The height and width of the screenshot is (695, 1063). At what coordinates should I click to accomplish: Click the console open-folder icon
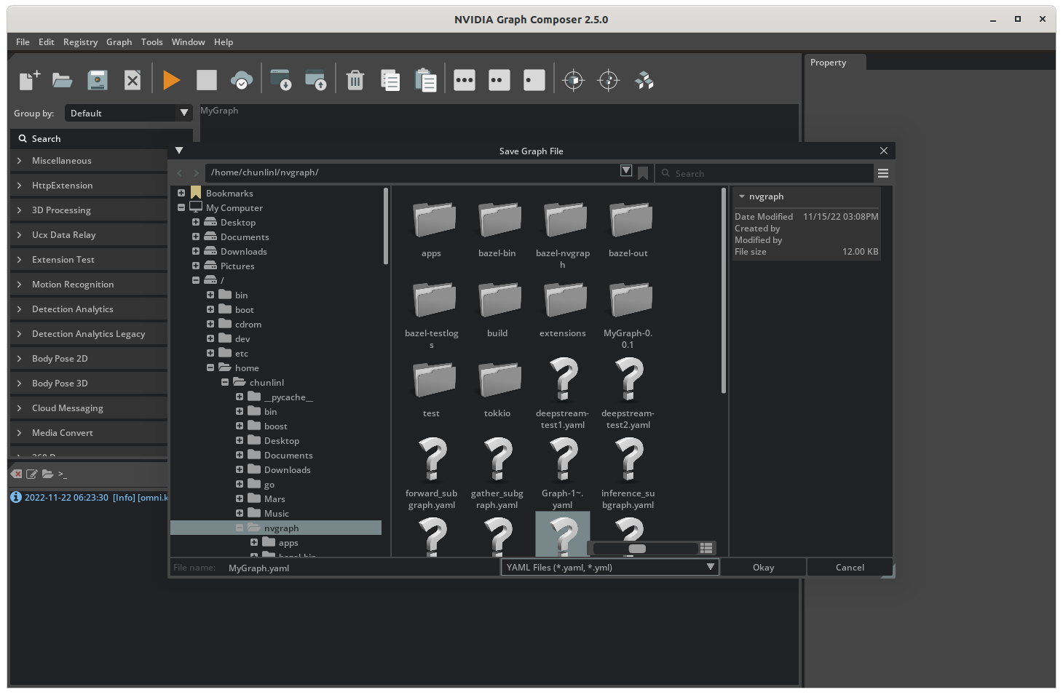click(x=47, y=474)
